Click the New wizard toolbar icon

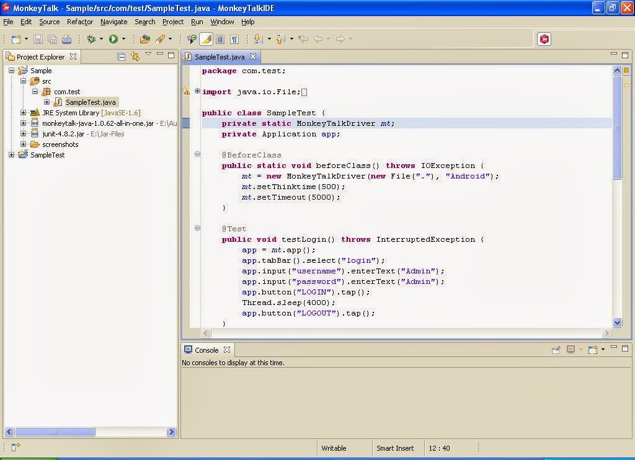pyautogui.click(x=16, y=39)
